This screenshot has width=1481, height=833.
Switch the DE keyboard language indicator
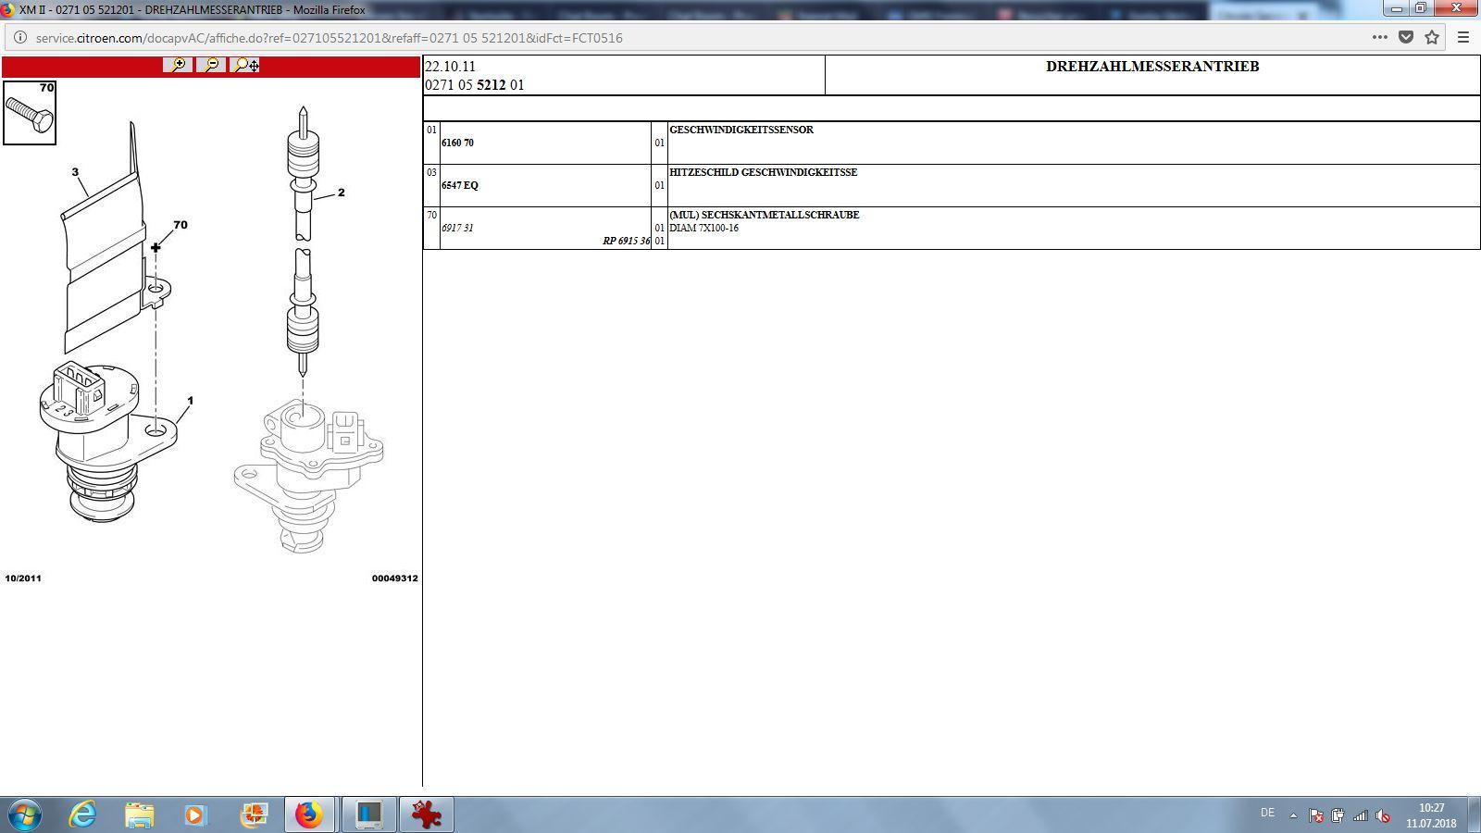click(1267, 813)
